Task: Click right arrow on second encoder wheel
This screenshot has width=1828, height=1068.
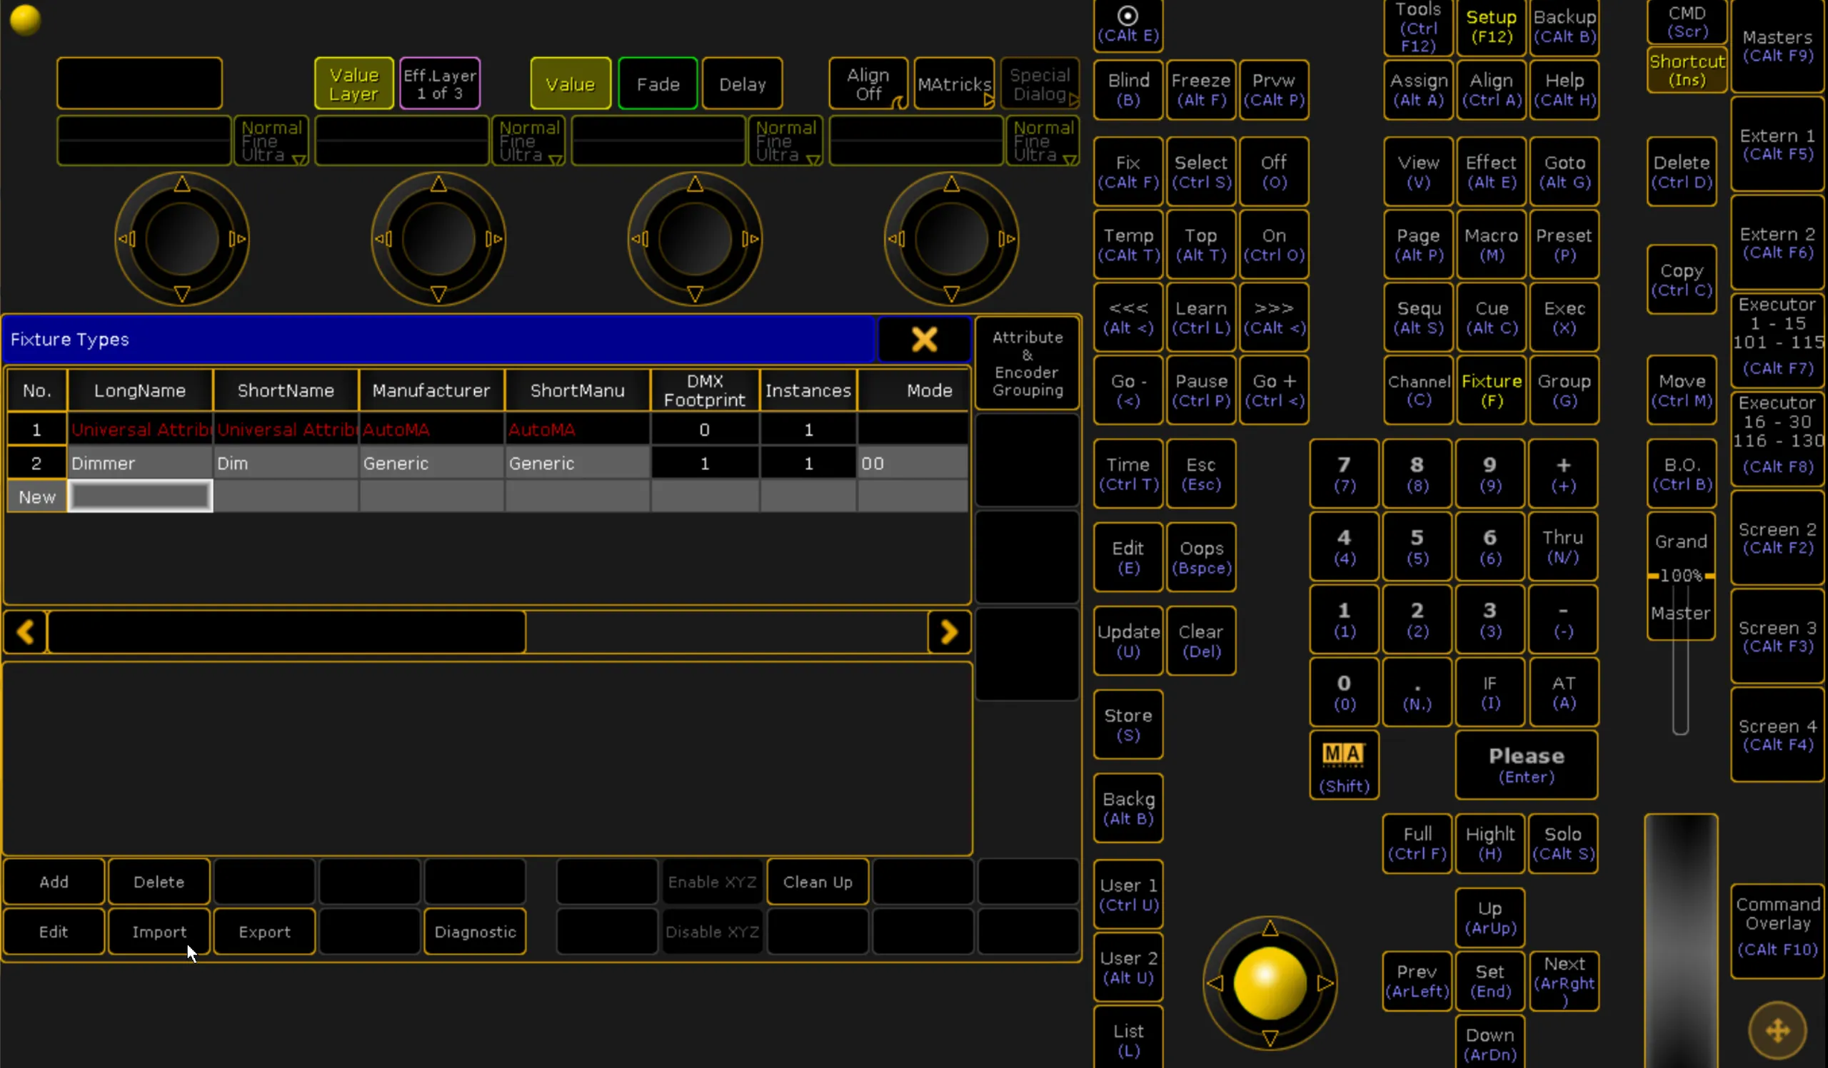Action: pos(494,238)
